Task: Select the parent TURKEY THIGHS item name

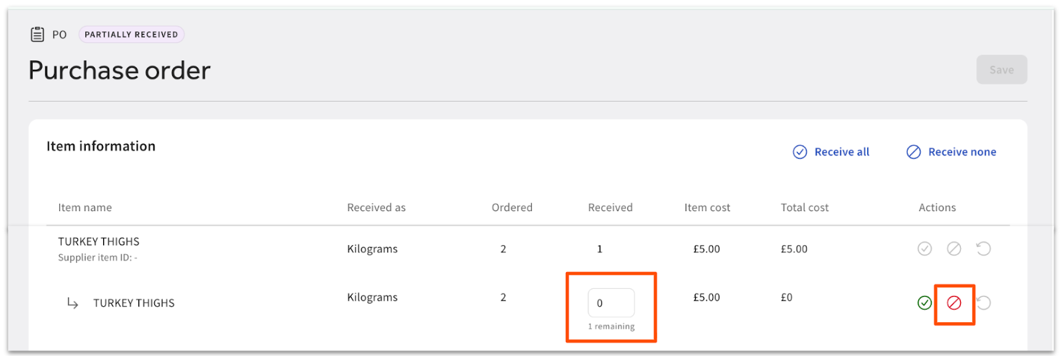Action: tap(98, 242)
